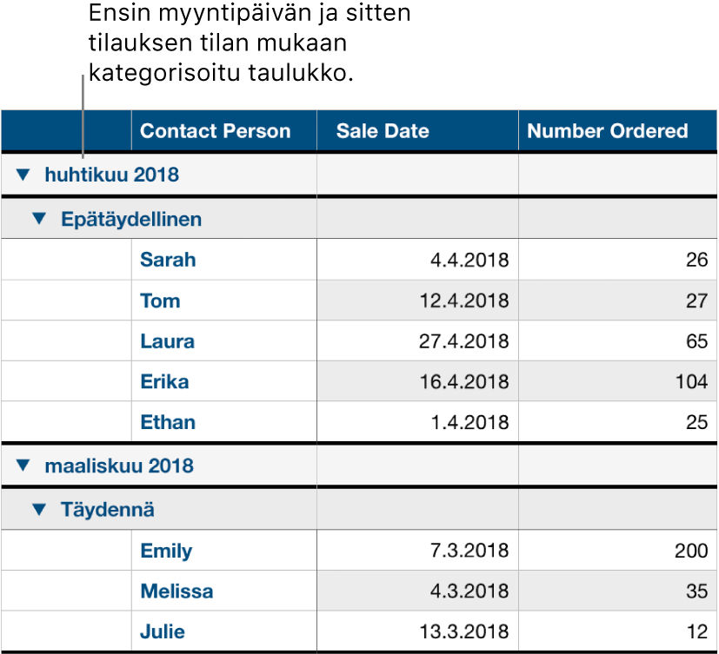
Task: Select the Täydennä subcategory label
Action: point(102,509)
